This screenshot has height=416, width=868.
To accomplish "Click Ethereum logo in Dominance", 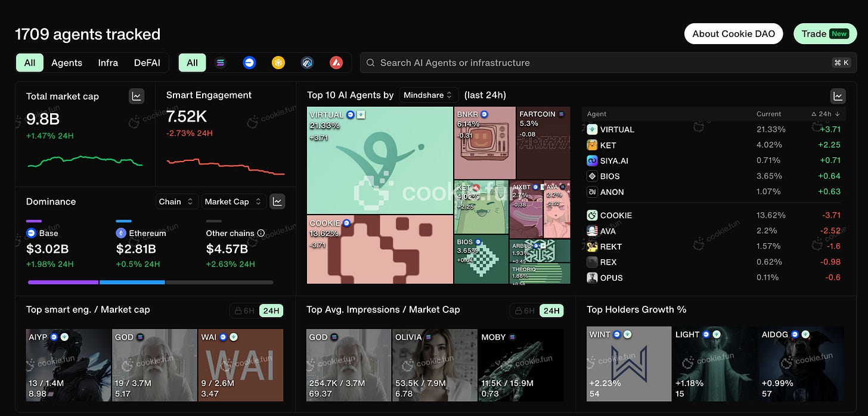I will 120,233.
